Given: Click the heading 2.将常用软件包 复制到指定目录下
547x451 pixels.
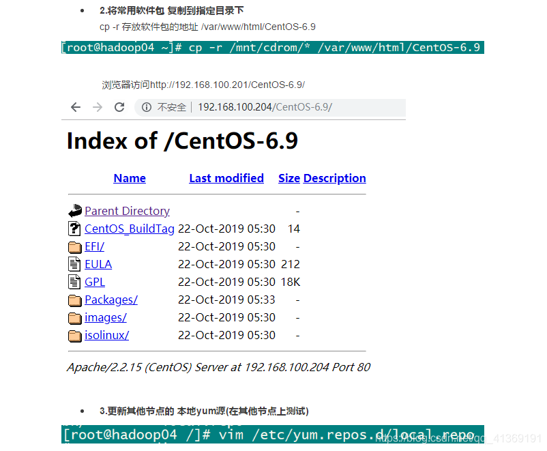Looking at the screenshot, I should [172, 11].
